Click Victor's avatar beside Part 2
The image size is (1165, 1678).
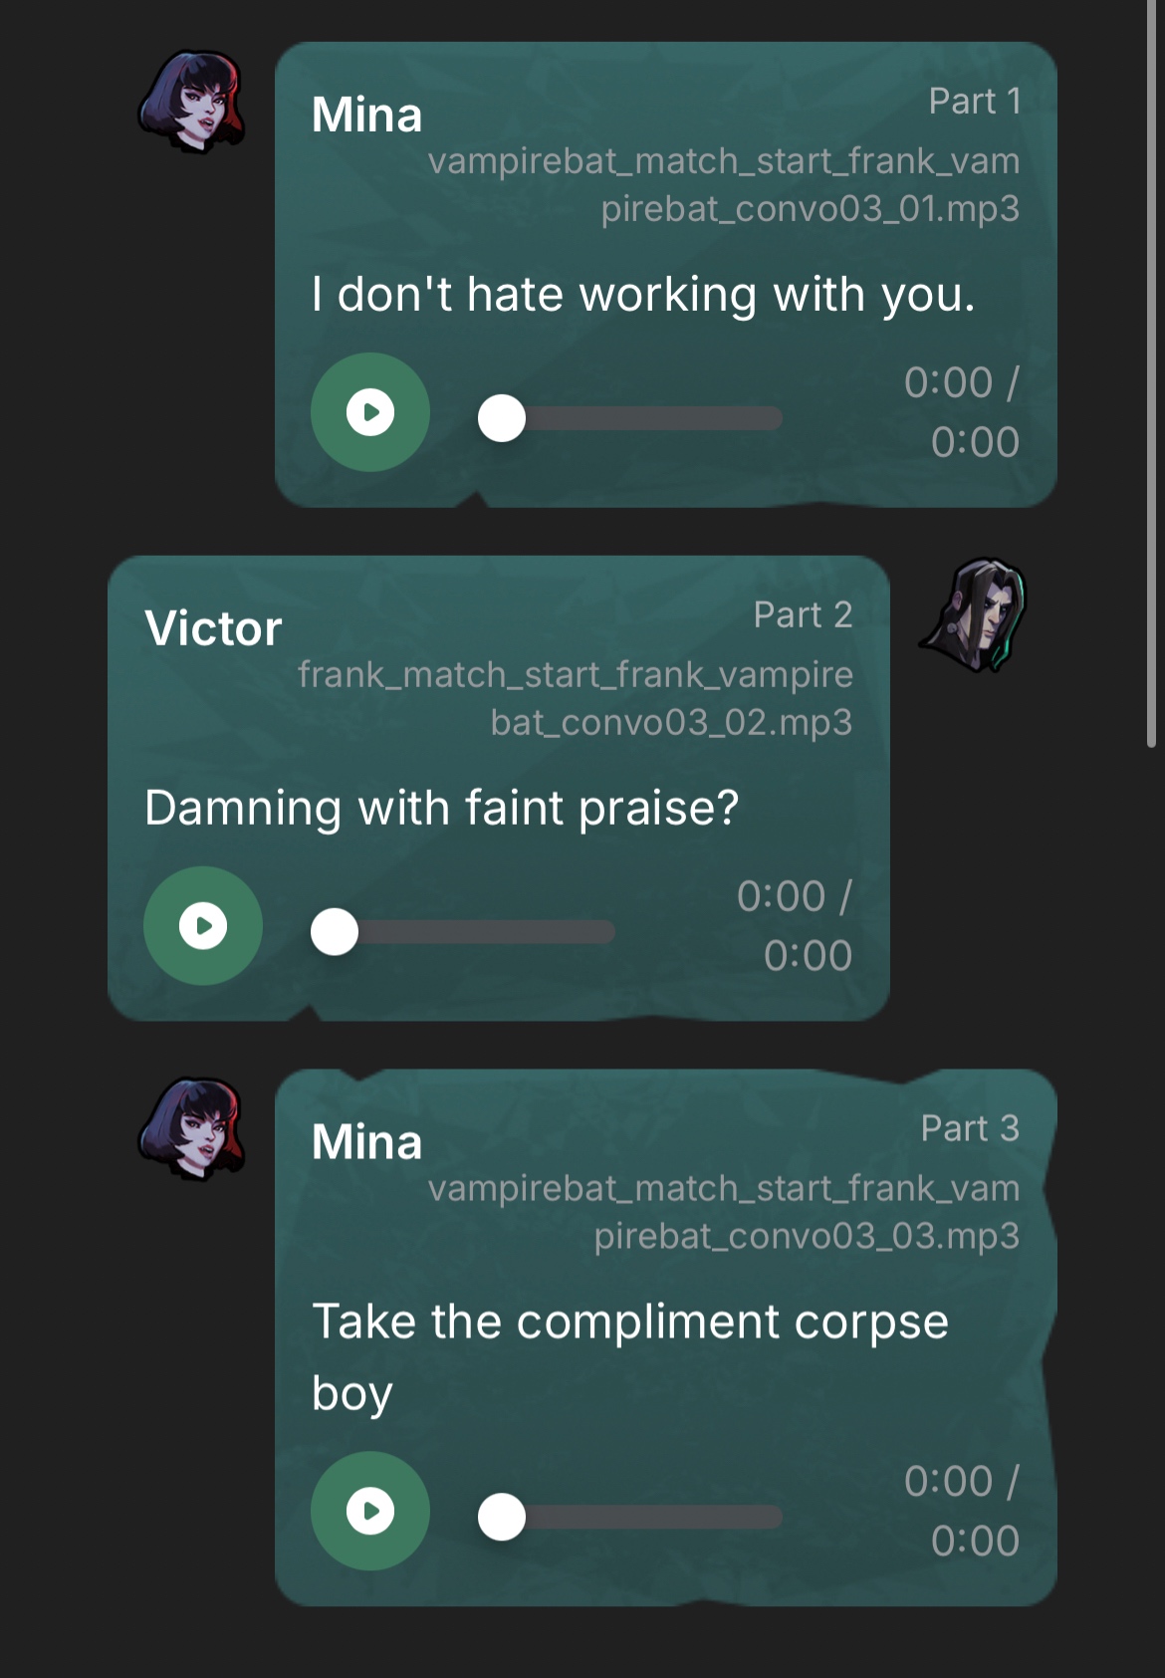pos(973,614)
